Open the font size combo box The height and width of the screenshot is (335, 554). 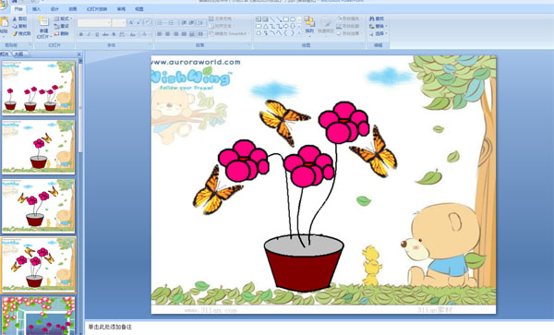point(119,23)
